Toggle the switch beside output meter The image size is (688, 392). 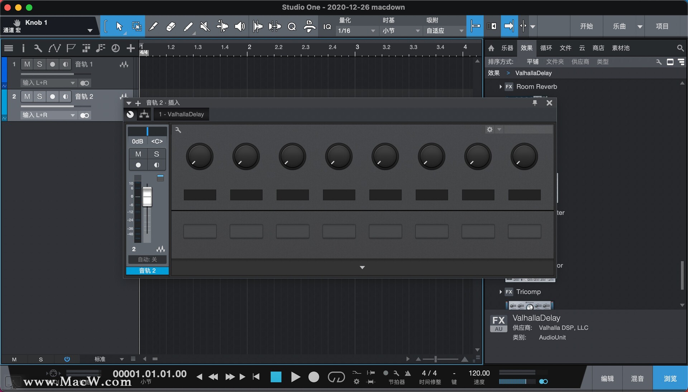click(x=543, y=382)
